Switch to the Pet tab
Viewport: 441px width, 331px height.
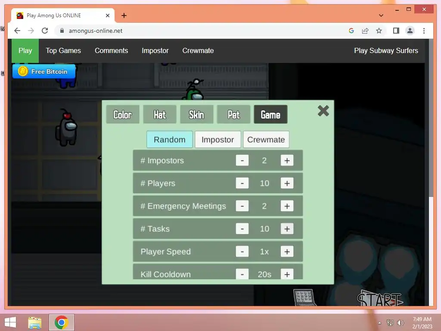(233, 114)
